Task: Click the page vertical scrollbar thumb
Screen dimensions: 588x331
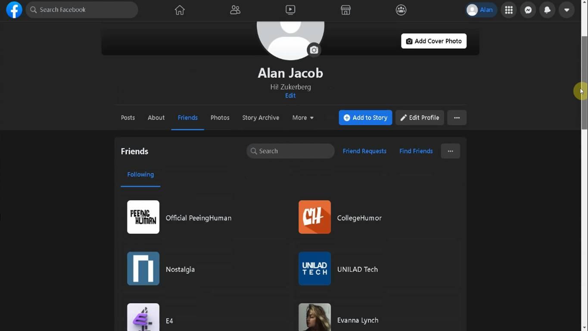Action: click(585, 83)
